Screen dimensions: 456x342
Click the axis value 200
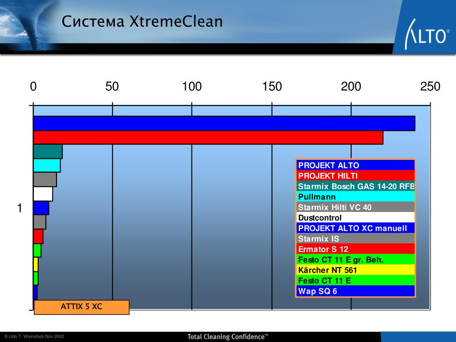coord(351,86)
